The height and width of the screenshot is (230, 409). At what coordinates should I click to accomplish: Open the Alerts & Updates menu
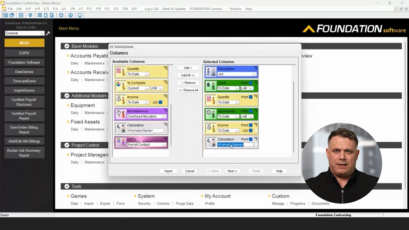pos(174,9)
